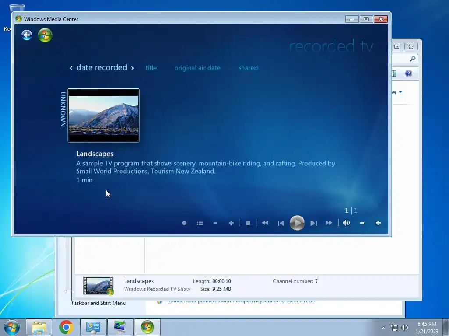Close the Windows Media Center window
449x336 pixels.
pos(381,19)
